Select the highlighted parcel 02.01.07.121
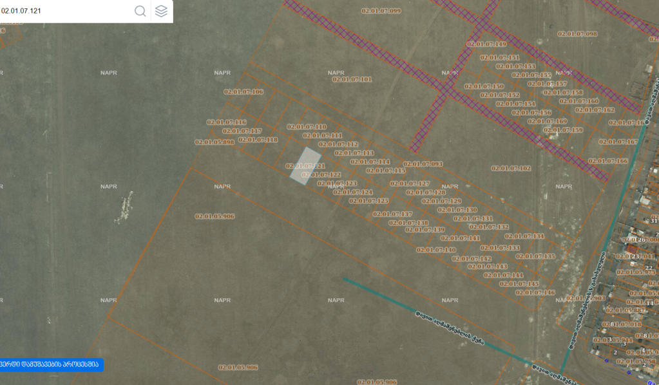Viewport: 659px width, 385px height. pos(305,166)
